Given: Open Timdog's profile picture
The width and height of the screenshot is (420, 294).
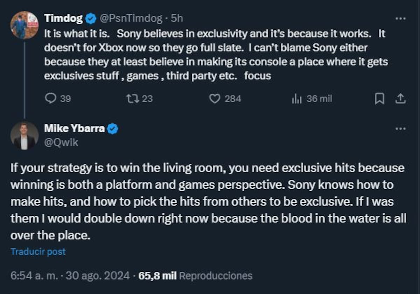Looking at the screenshot, I should click(24, 25).
